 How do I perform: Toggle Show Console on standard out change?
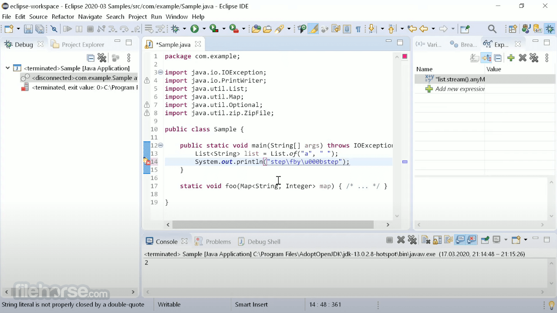pyautogui.click(x=460, y=240)
